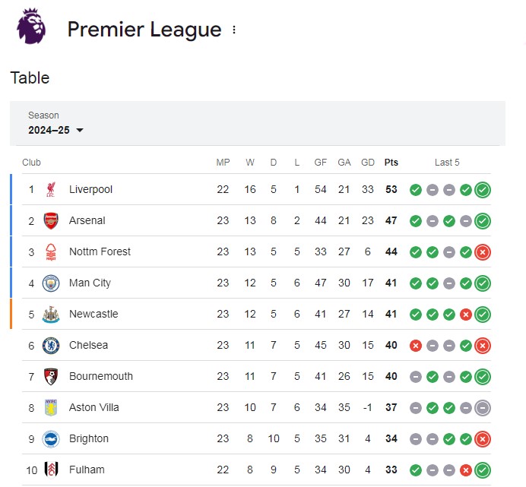Click Liverpool's most recent green win icon
526x487 pixels.
[483, 190]
